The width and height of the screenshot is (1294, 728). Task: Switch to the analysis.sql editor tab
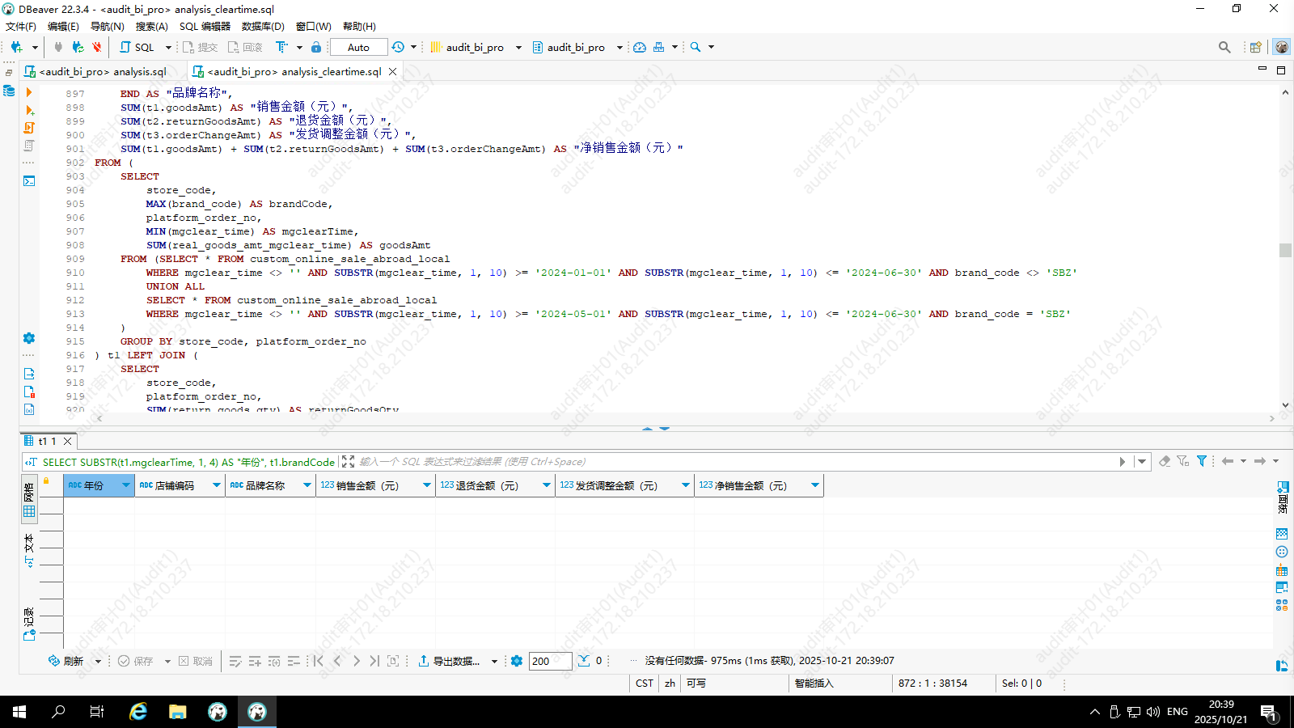pos(103,71)
